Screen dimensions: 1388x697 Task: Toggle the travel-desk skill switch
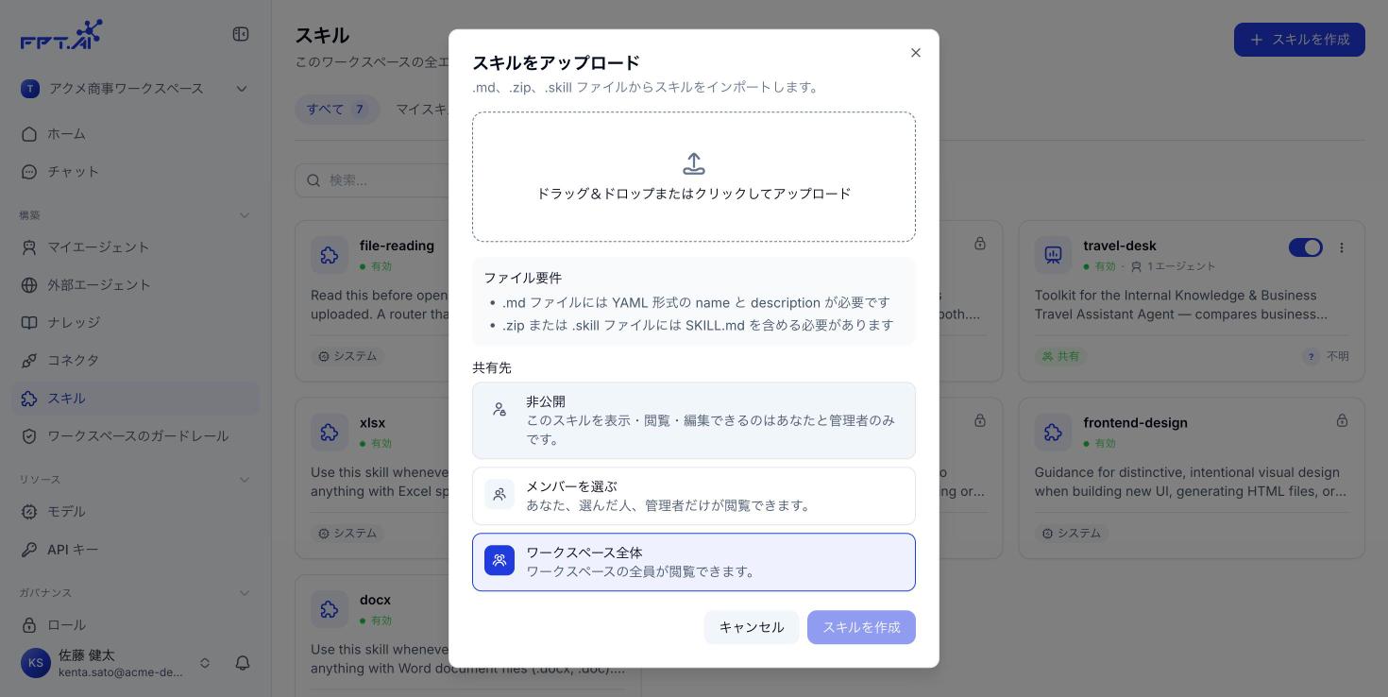tap(1306, 247)
